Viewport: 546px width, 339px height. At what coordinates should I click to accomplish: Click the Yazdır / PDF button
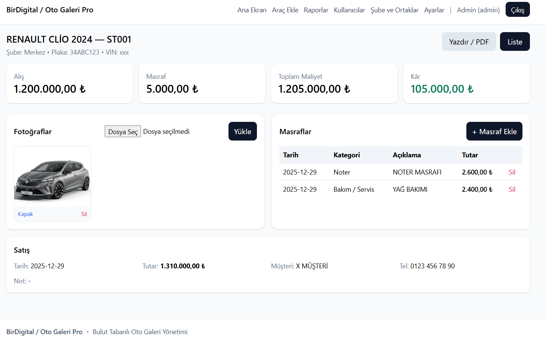469,42
